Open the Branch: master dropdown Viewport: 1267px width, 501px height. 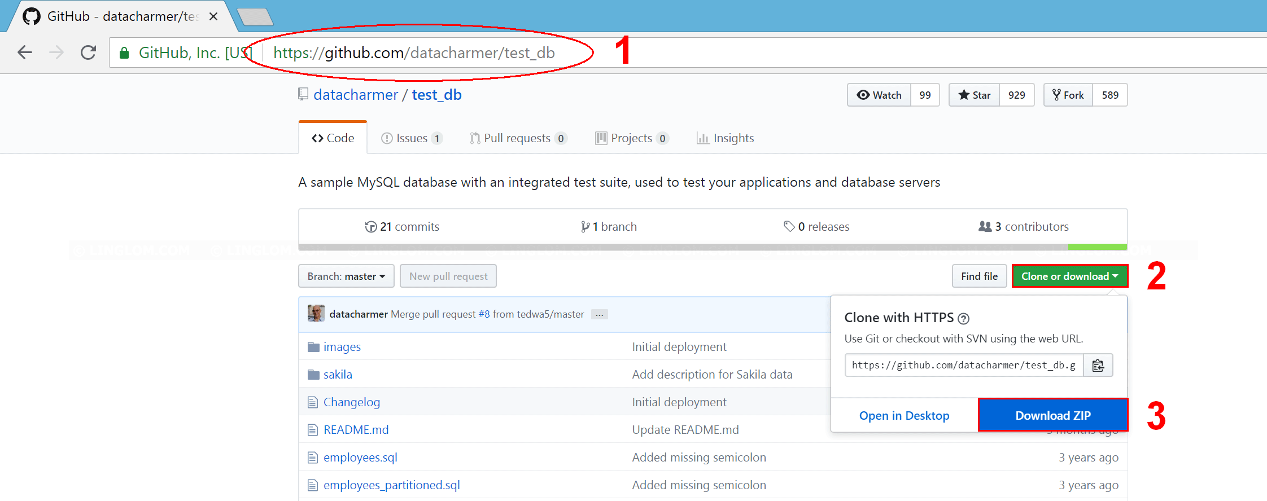point(346,276)
